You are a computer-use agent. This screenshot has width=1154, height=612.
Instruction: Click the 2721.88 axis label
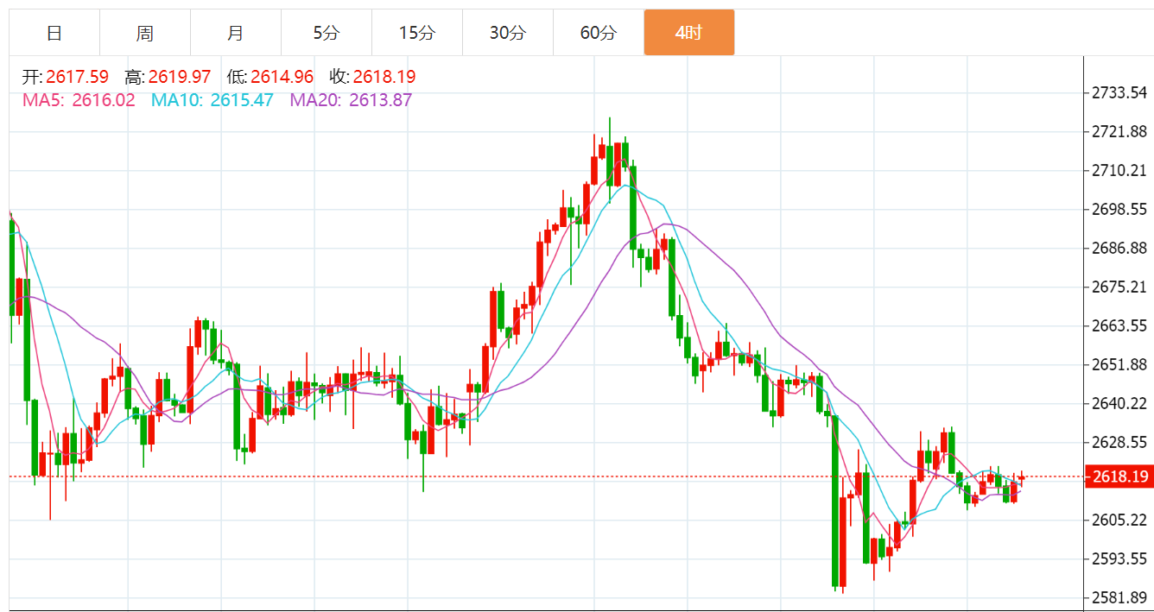(x=1120, y=132)
